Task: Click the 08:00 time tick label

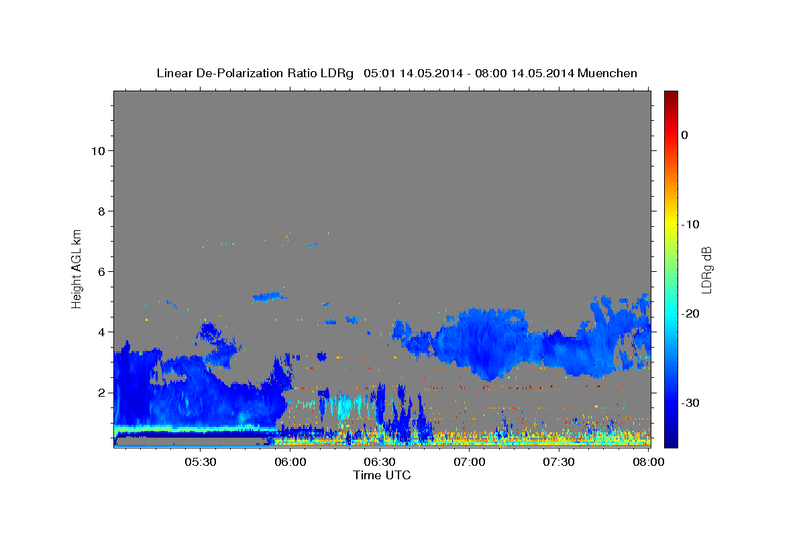Action: (649, 462)
